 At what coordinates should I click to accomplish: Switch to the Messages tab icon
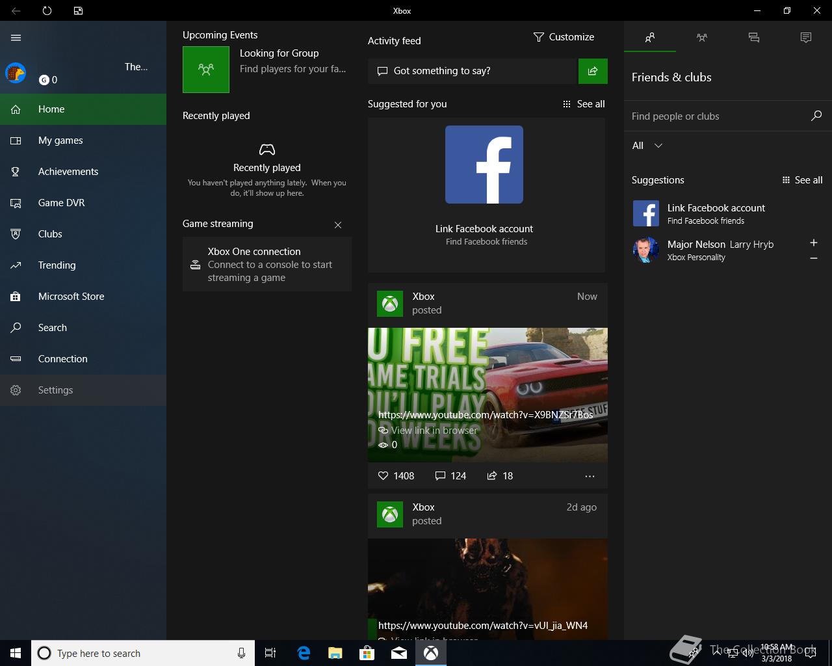pos(754,38)
